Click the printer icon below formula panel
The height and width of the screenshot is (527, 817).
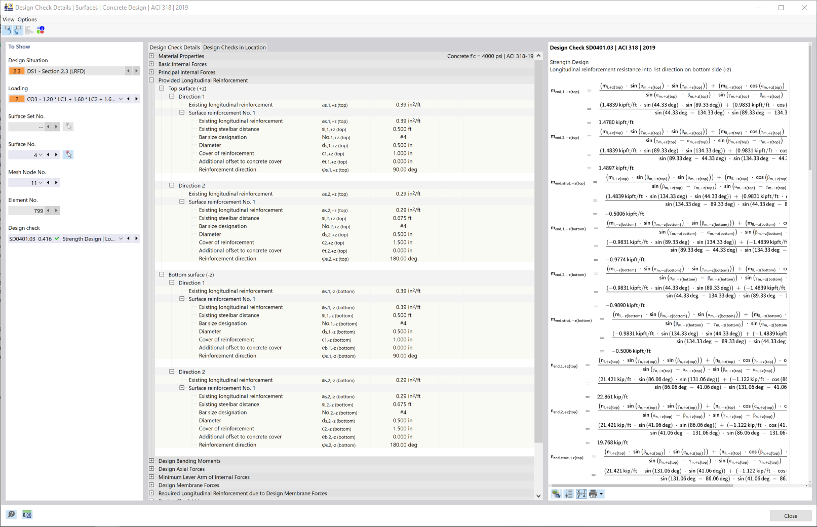593,494
